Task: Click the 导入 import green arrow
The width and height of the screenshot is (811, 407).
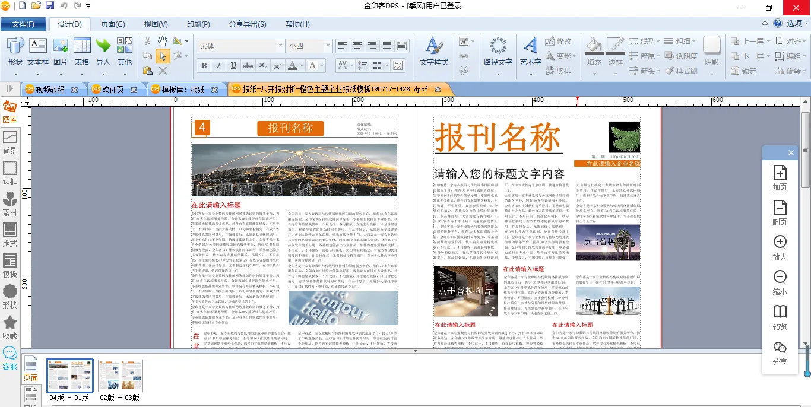Action: [x=103, y=52]
